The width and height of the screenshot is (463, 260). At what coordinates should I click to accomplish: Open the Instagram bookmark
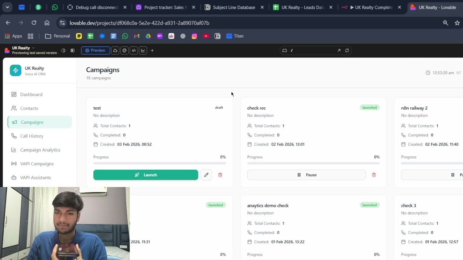(x=195, y=36)
